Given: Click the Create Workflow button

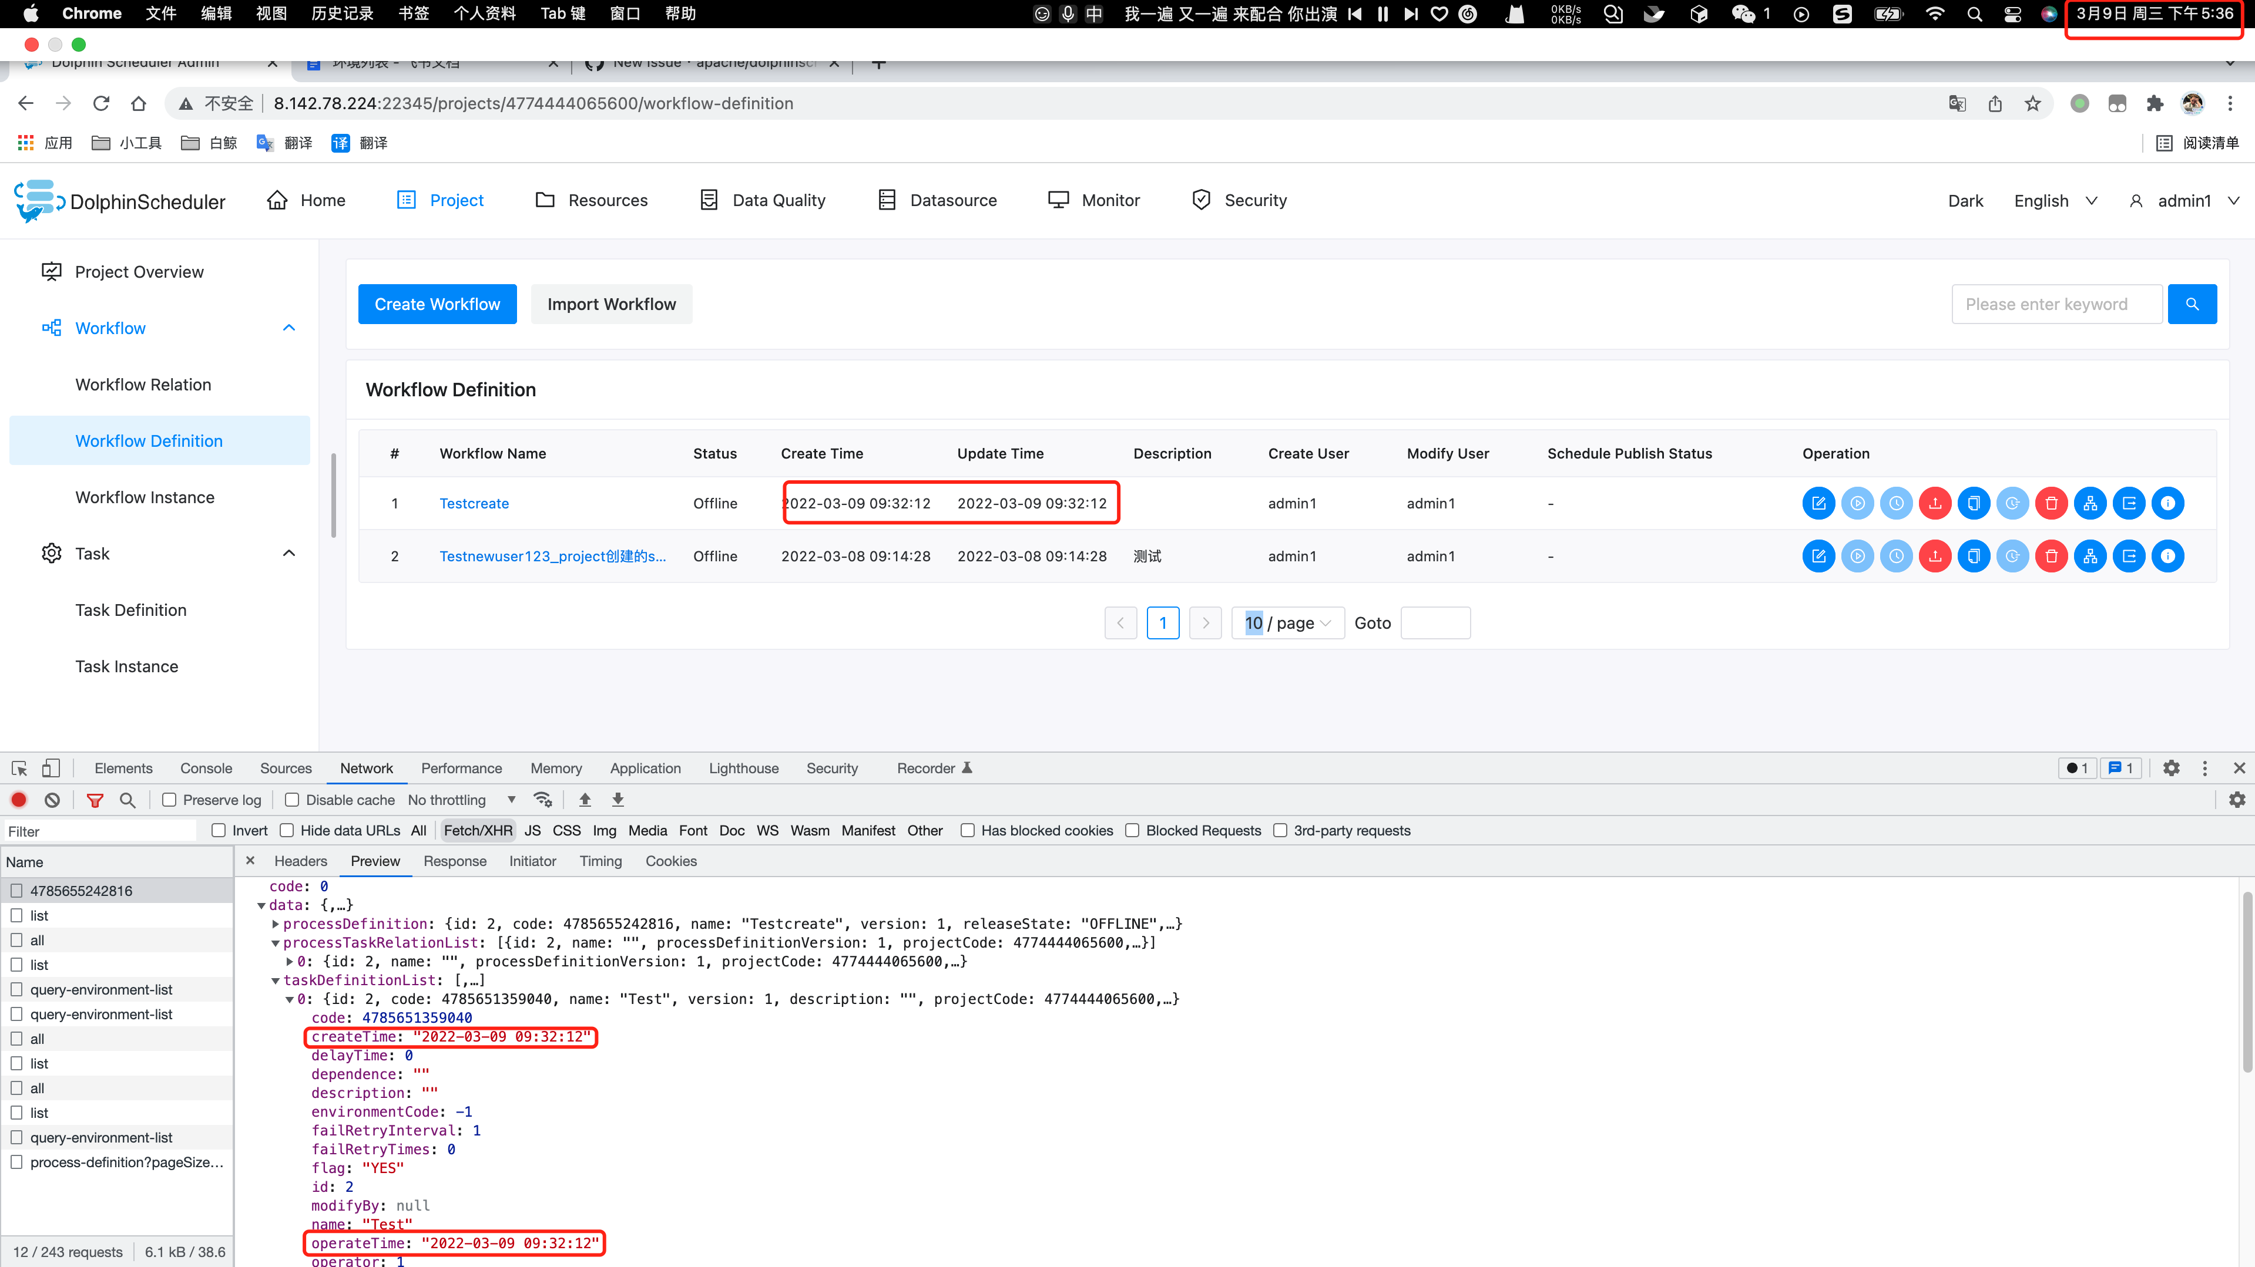Looking at the screenshot, I should (x=437, y=304).
